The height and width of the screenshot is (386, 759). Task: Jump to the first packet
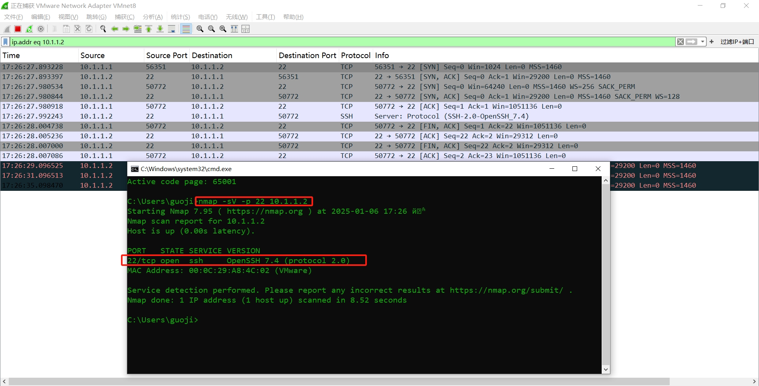(149, 29)
